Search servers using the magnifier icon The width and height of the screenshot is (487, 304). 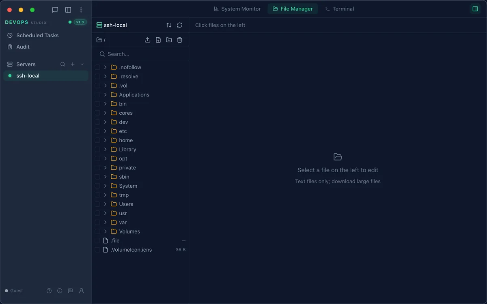coord(63,64)
